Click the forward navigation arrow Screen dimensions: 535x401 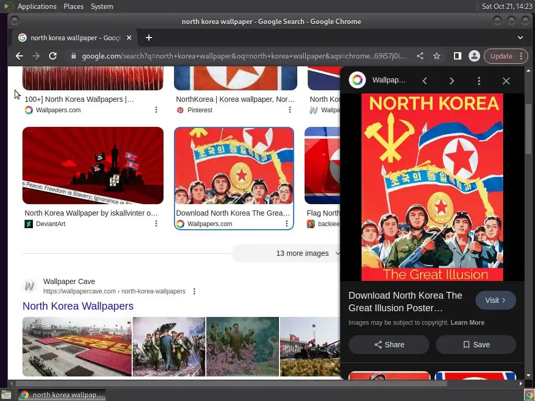36,56
